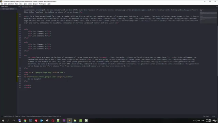Open File Explorer from taskbar
The height and width of the screenshot is (123, 218).
pyautogui.click(x=75, y=121)
